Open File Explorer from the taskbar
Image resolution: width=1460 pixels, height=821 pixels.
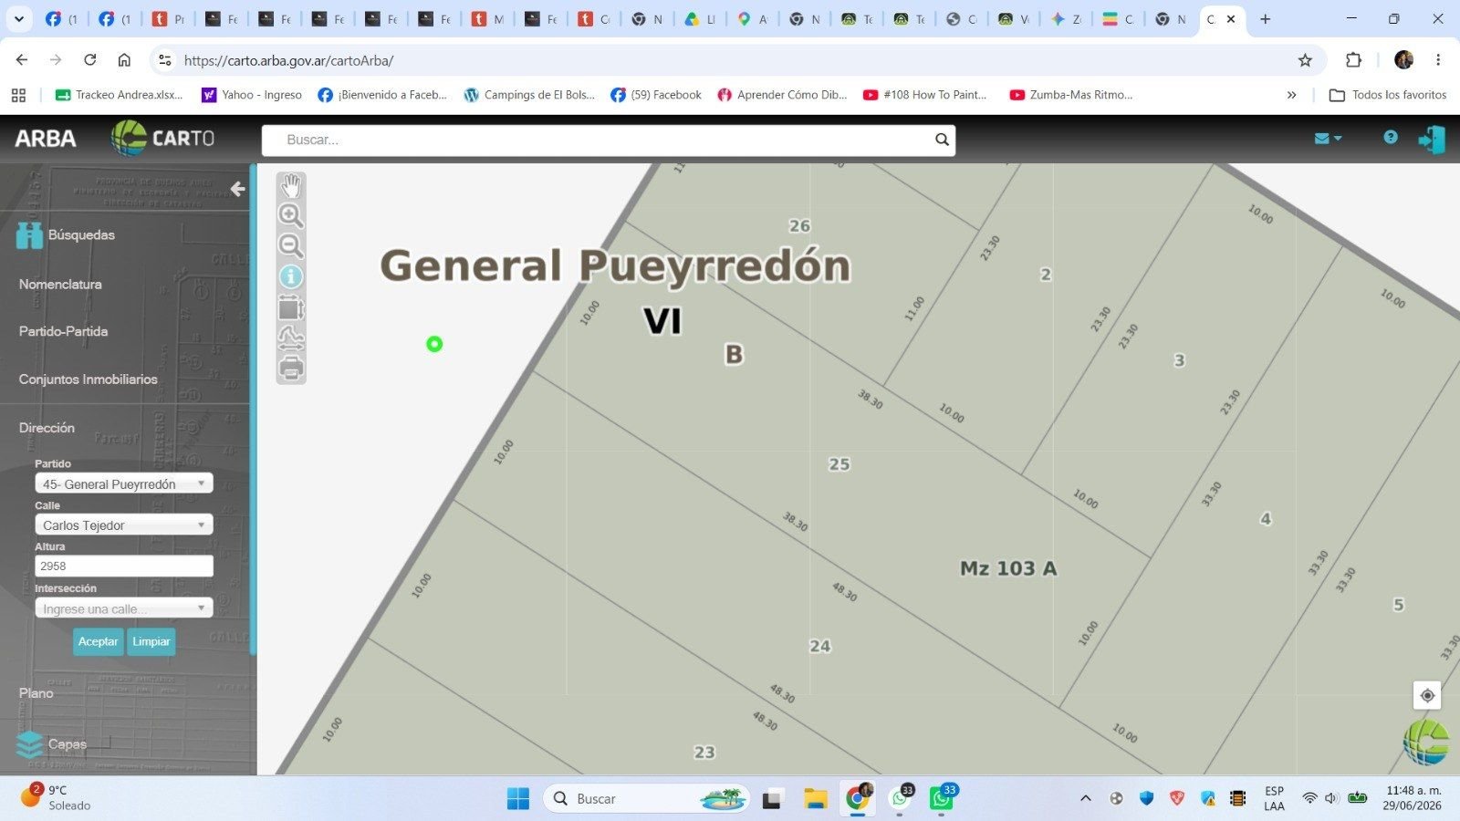[x=815, y=799]
